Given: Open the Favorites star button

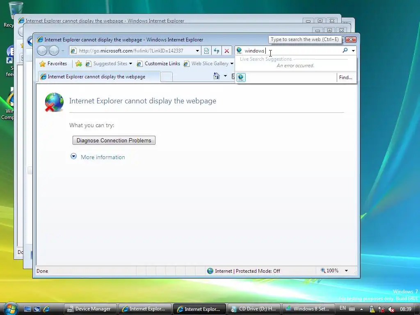Looking at the screenshot, I should [53, 64].
